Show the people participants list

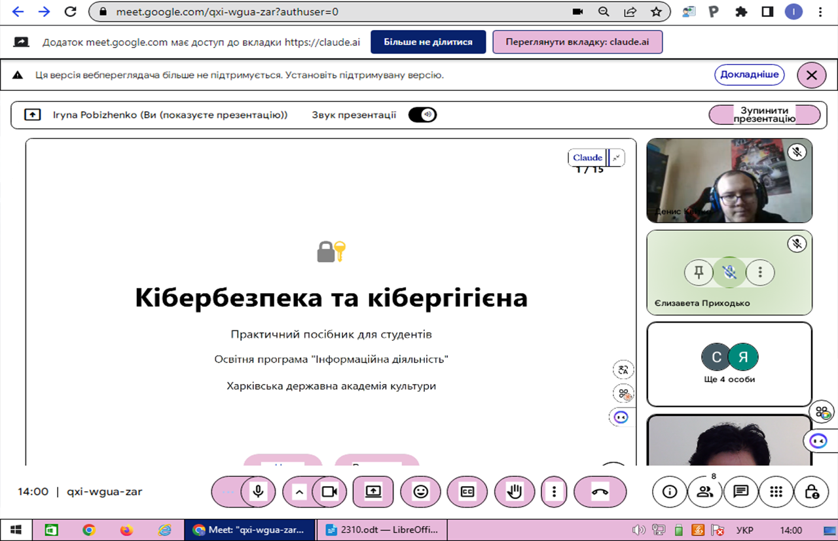(x=705, y=492)
